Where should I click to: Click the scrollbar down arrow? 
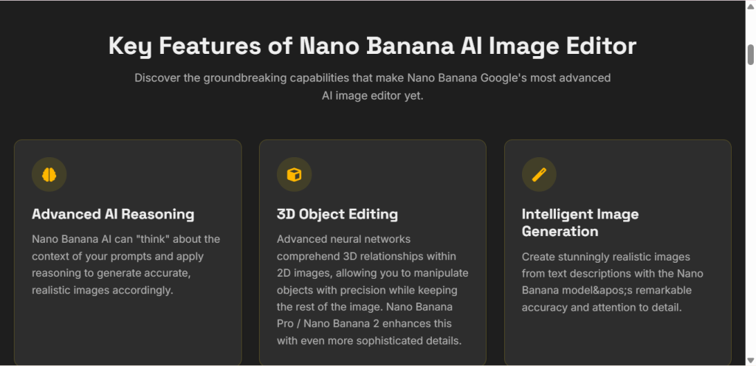(x=751, y=361)
